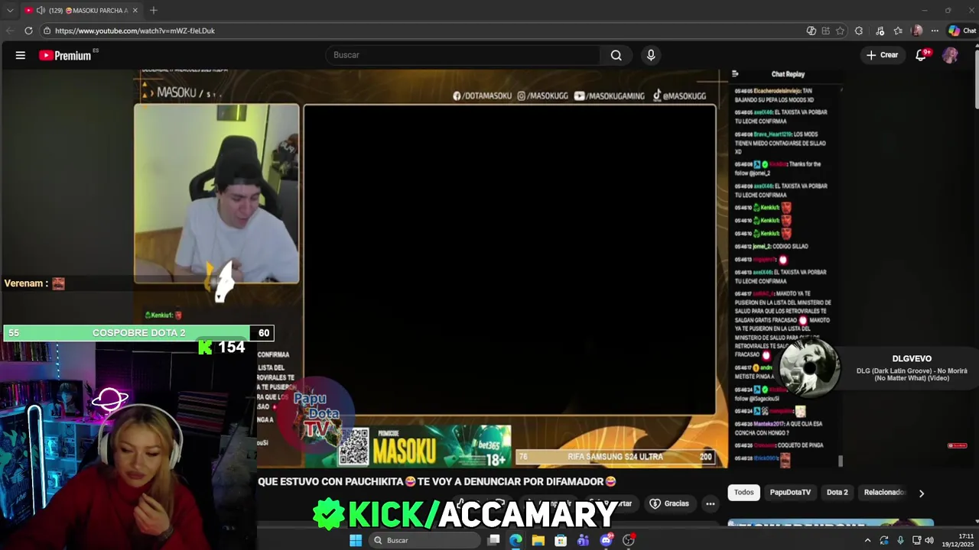Click the Chat Replay header icon
Screen dimensions: 979x550
[x=735, y=74]
